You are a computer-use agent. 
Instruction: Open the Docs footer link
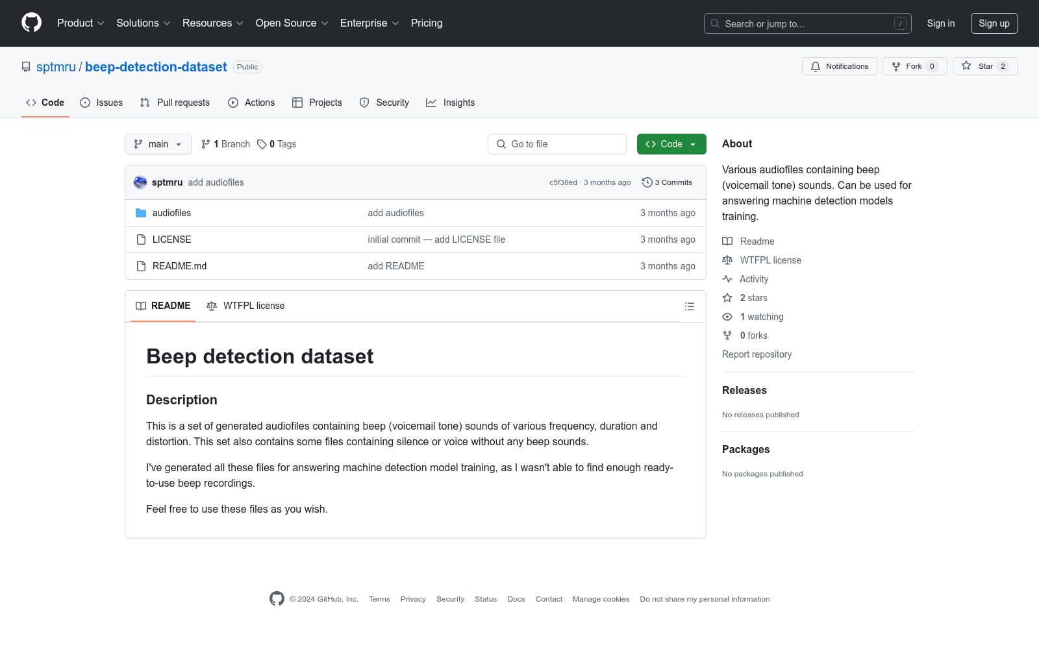516,599
